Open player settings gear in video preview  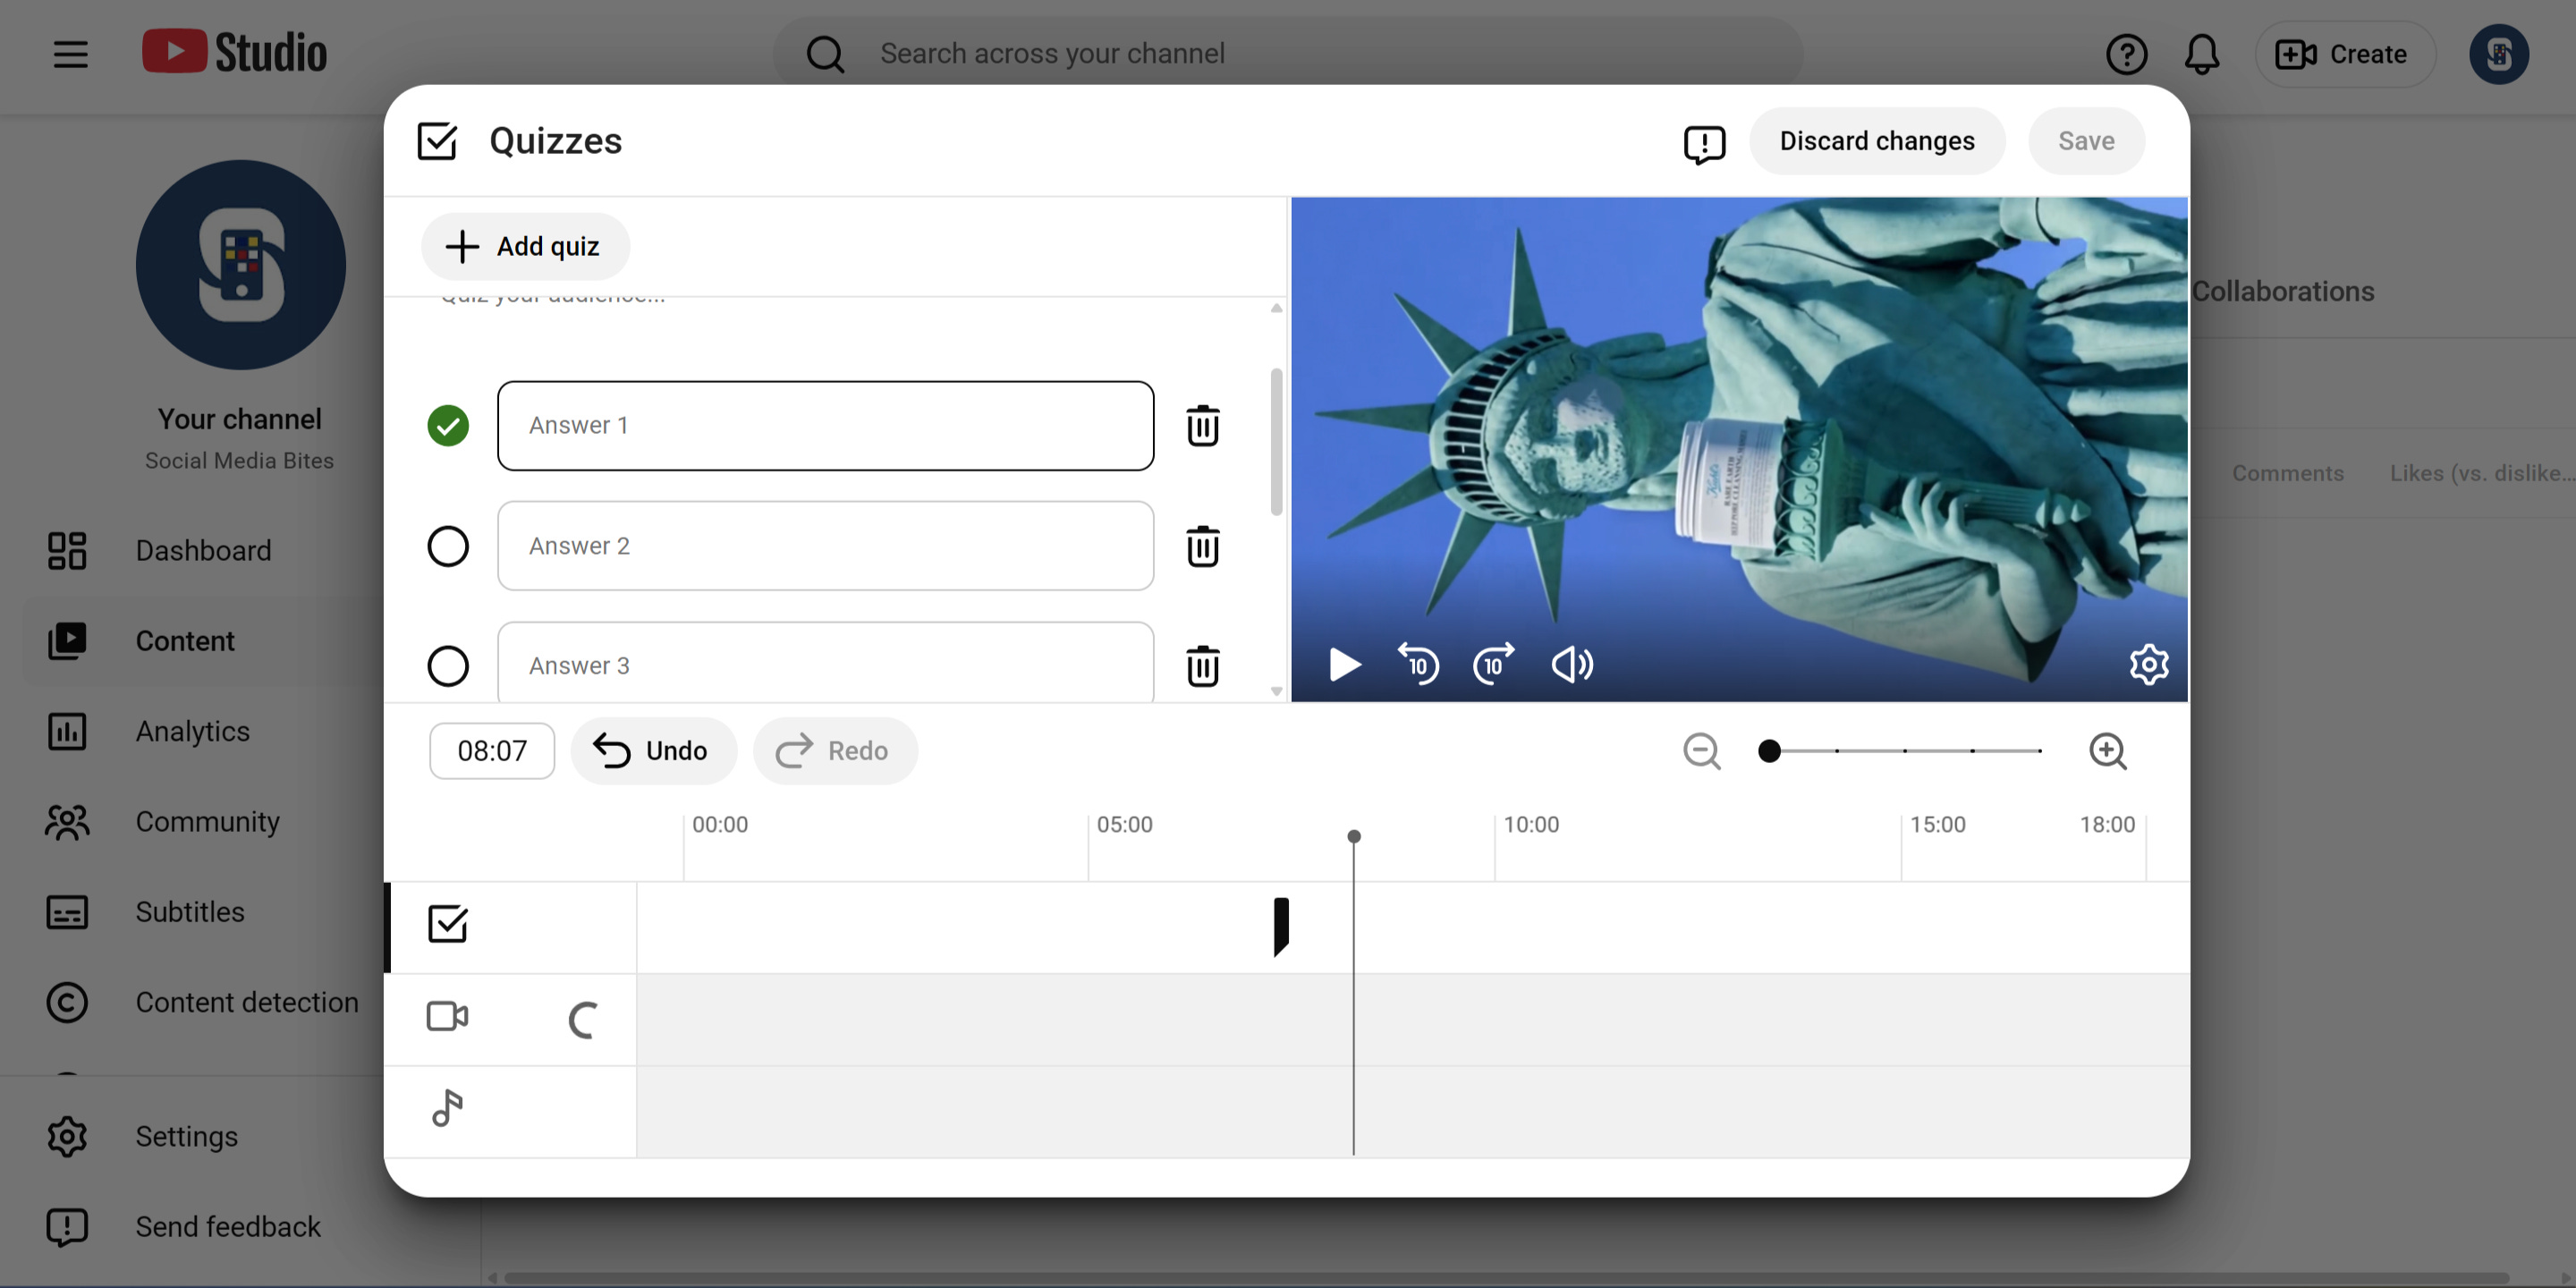point(2148,664)
